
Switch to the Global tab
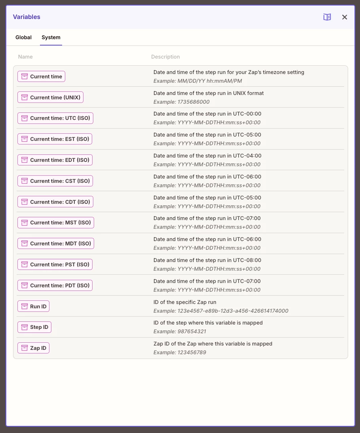click(23, 37)
